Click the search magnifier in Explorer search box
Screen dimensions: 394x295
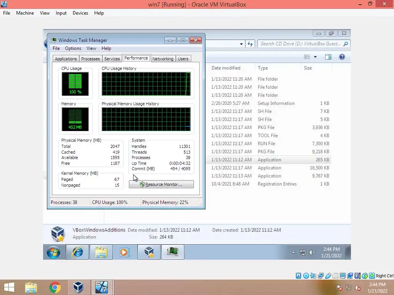346,44
